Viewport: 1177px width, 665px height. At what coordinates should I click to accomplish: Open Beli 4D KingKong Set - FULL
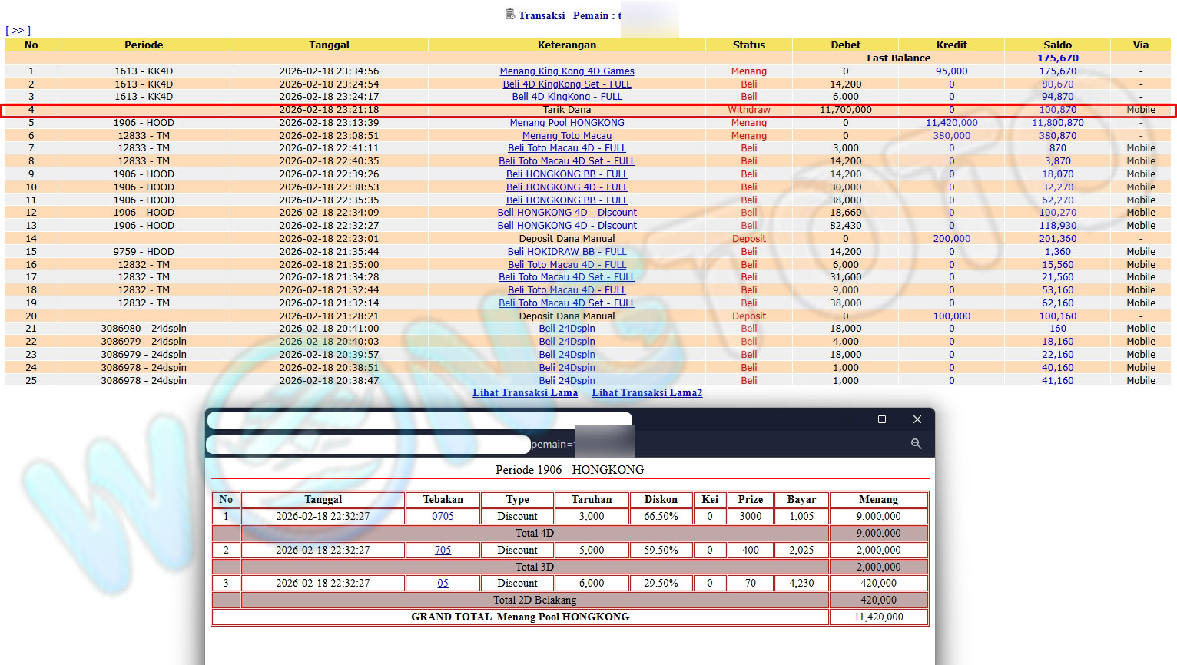tap(566, 84)
